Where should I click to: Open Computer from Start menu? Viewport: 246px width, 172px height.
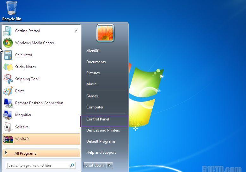95,107
